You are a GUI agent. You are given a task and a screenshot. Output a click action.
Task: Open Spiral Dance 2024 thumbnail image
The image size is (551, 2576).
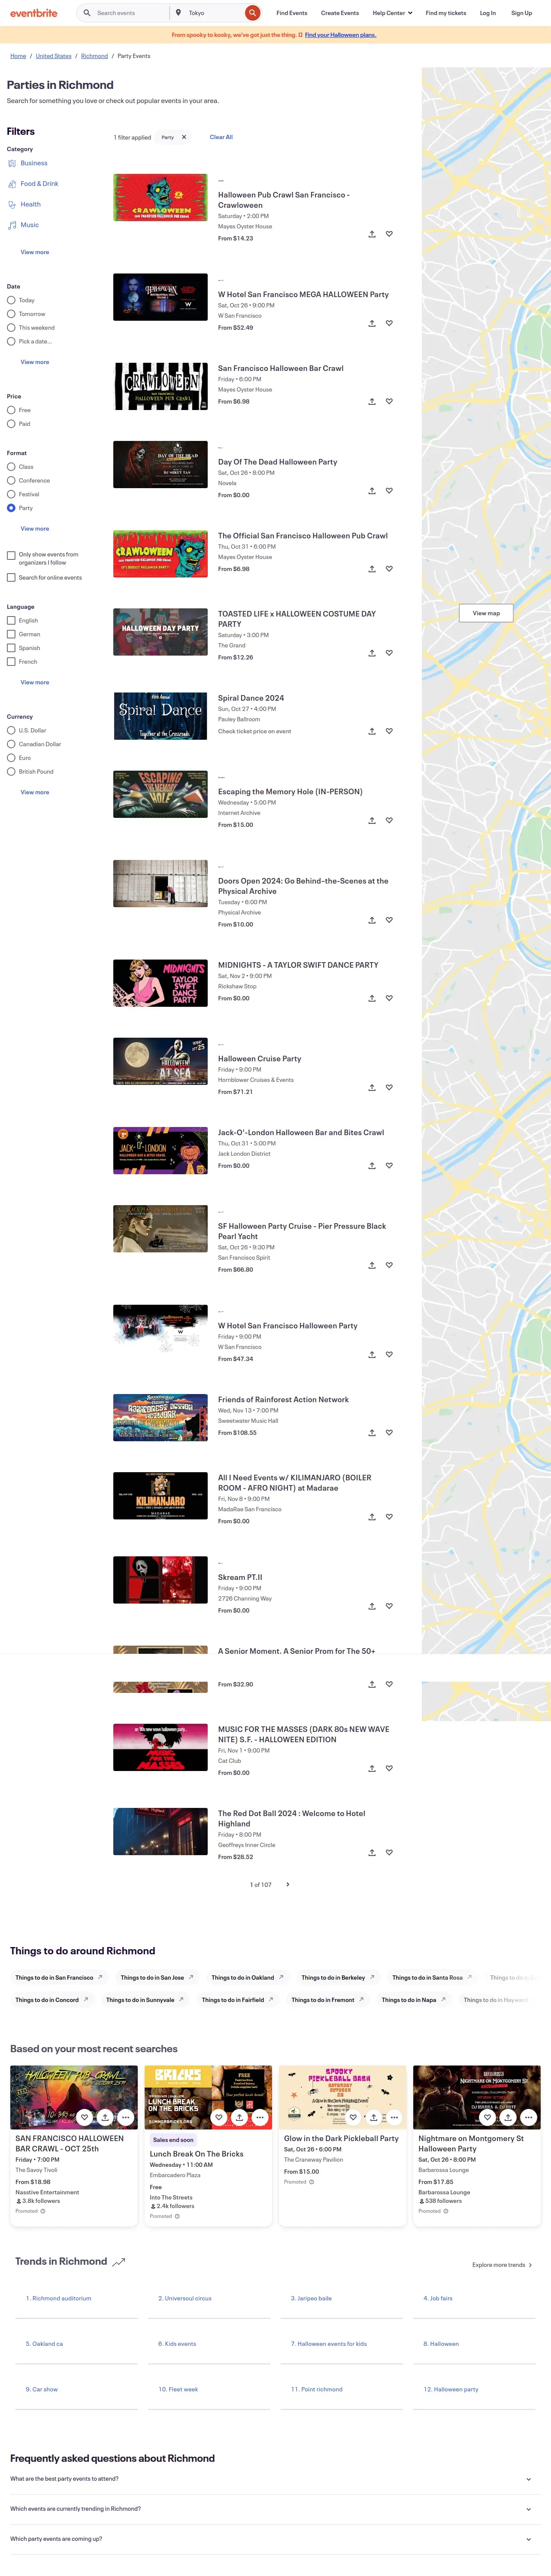tap(160, 716)
